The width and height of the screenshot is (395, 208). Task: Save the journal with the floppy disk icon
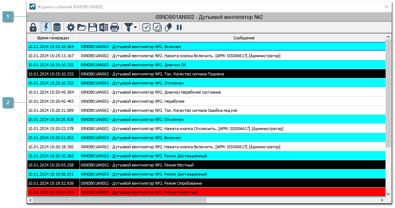93,27
